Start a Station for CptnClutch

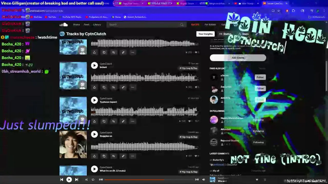point(225,34)
